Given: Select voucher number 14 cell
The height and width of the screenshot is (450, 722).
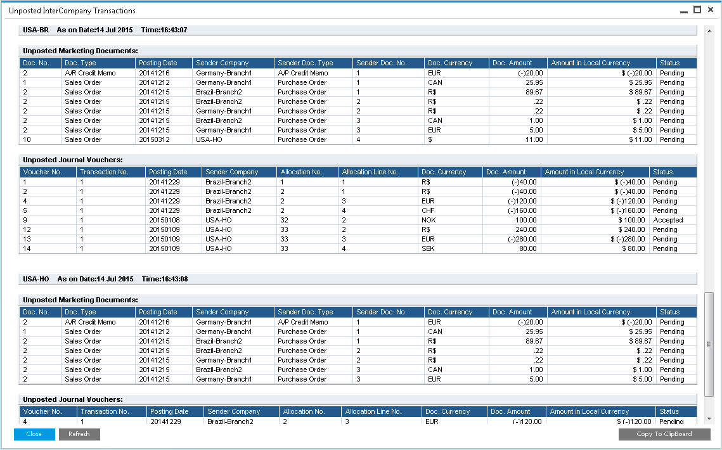Looking at the screenshot, I should (48, 248).
